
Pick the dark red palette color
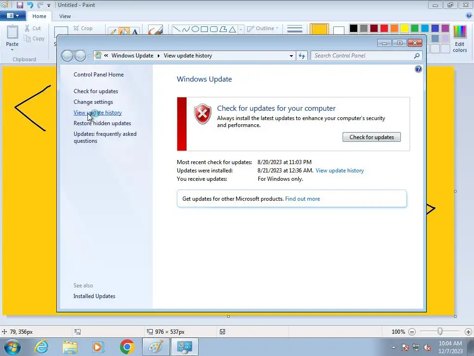click(374, 28)
